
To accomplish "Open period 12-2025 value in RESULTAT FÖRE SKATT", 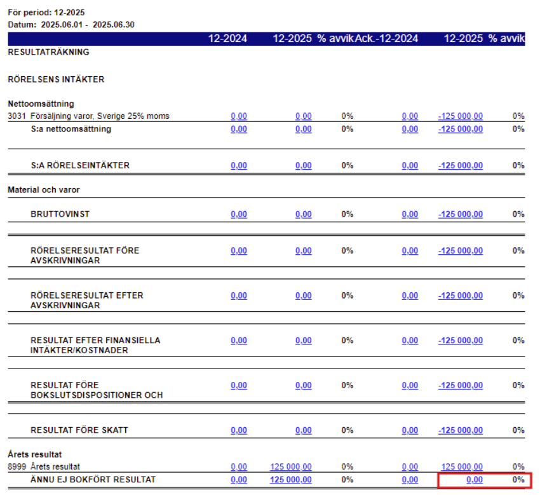I will click(x=303, y=430).
